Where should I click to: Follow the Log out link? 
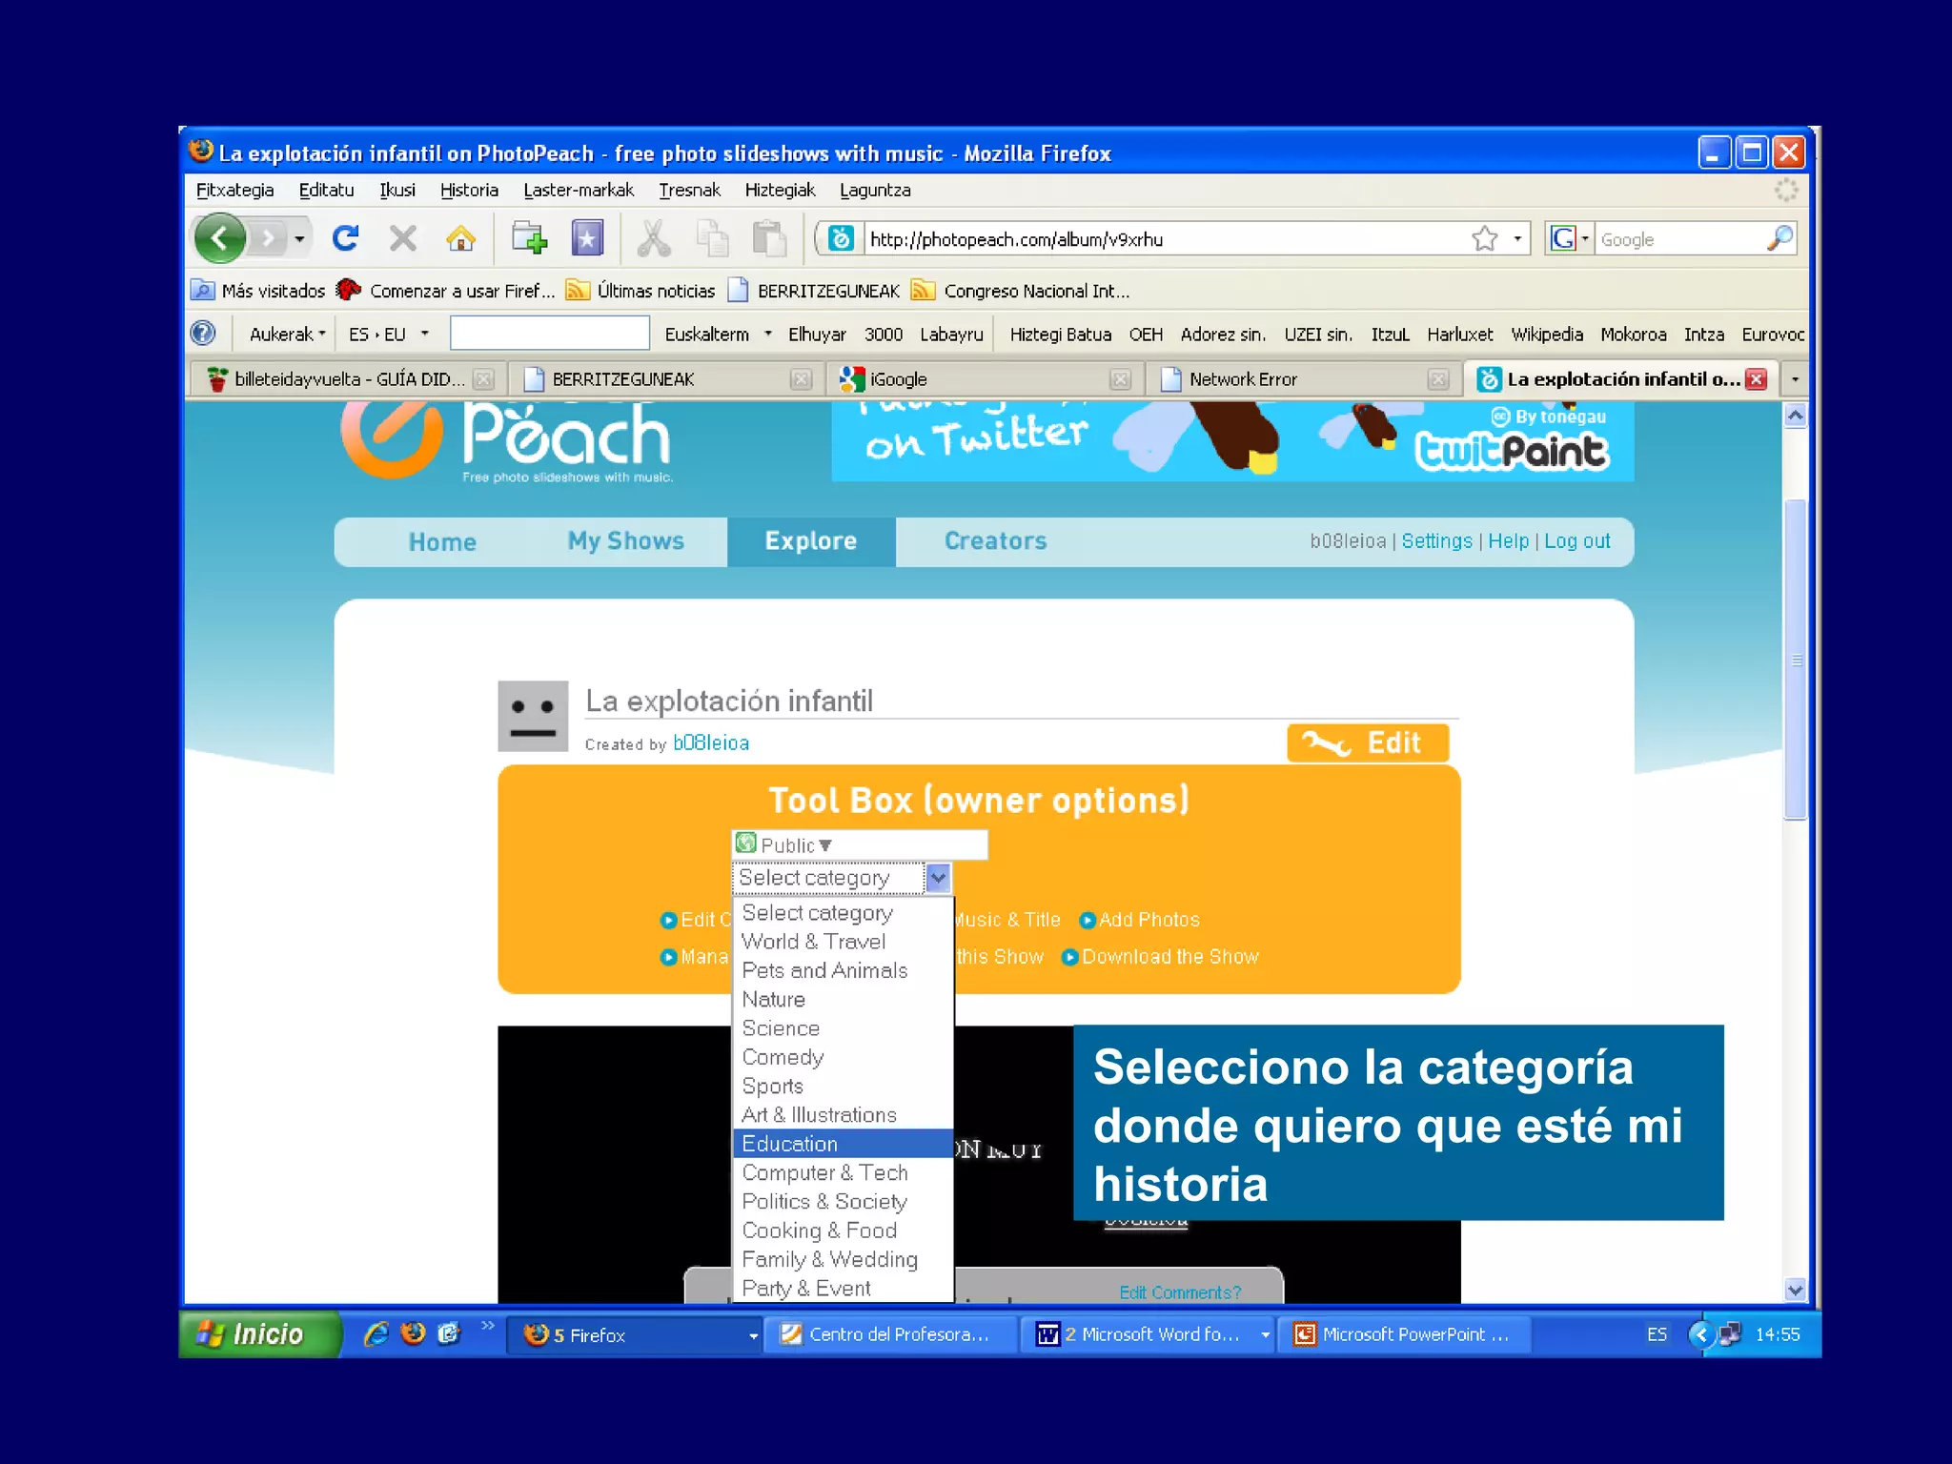(1576, 541)
